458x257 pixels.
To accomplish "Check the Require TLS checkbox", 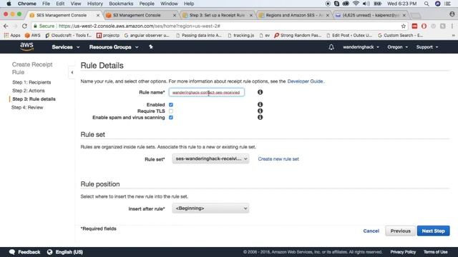I will [171, 111].
